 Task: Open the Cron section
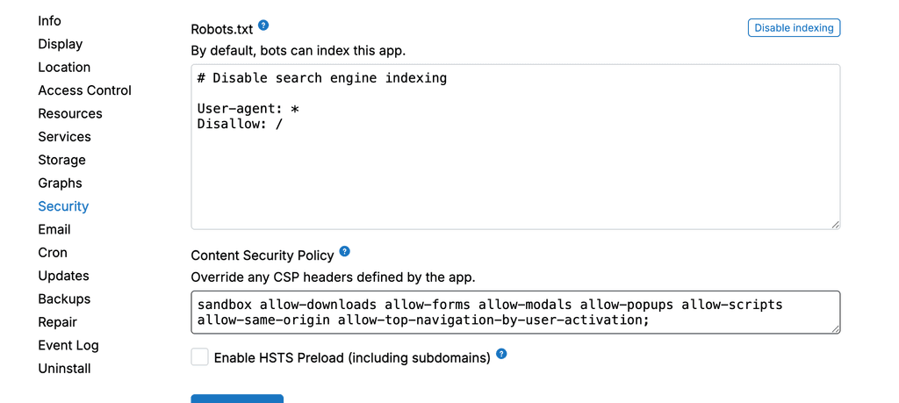pyautogui.click(x=53, y=253)
